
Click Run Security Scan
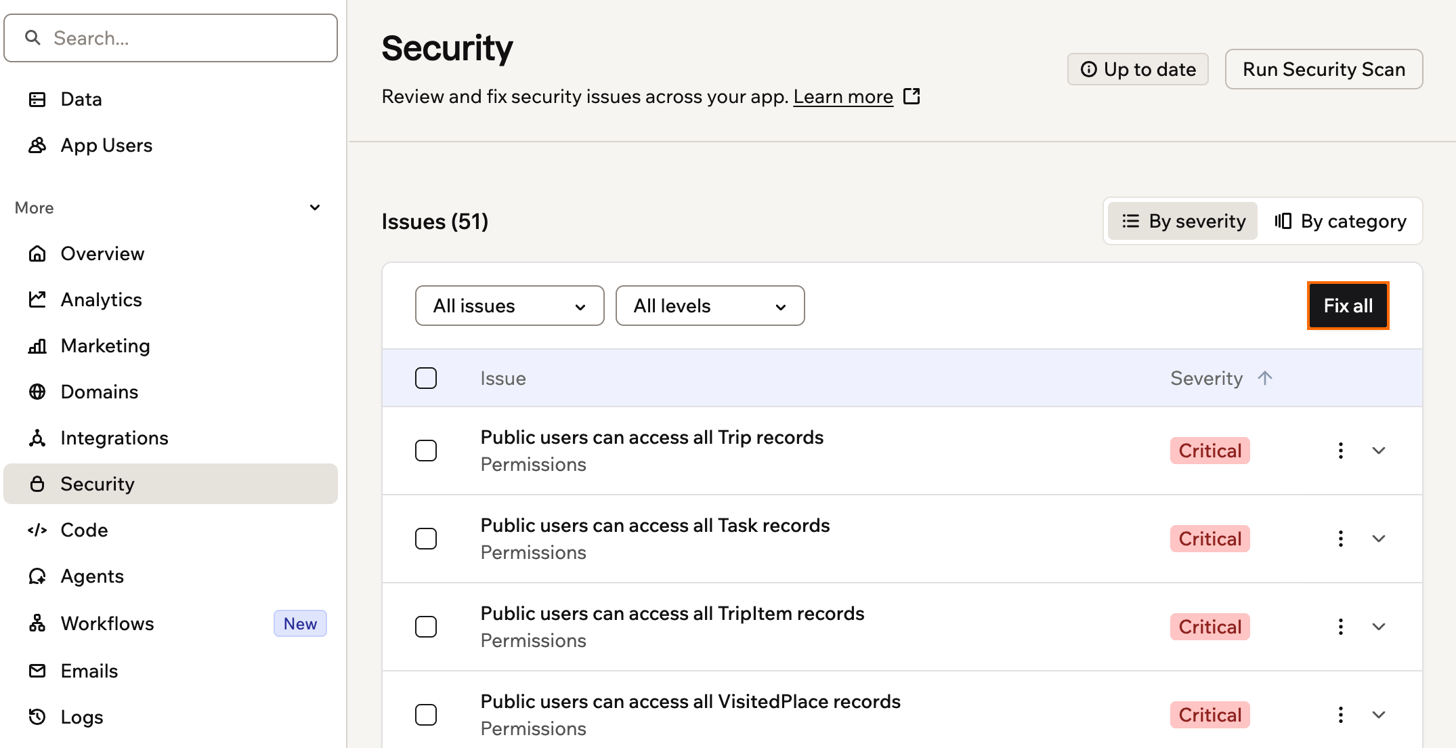click(1324, 69)
